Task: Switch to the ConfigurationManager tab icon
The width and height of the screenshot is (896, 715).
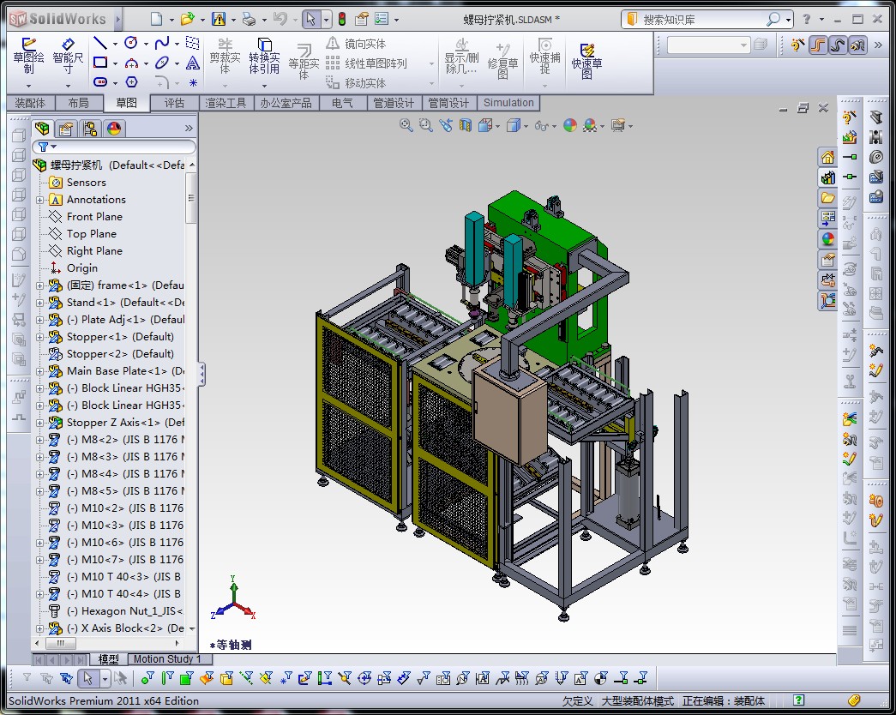Action: pos(89,129)
